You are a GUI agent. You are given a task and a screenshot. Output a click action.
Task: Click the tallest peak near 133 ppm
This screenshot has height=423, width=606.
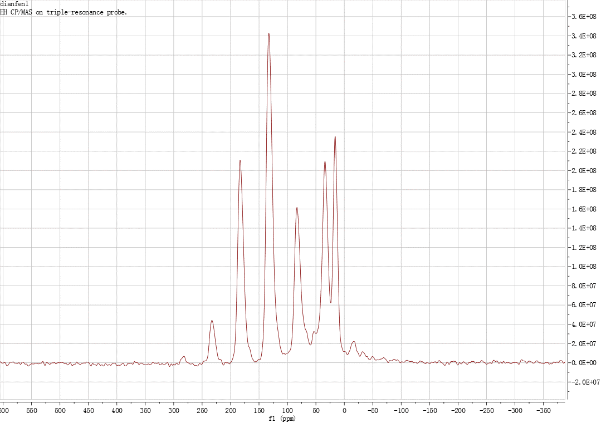click(x=268, y=34)
